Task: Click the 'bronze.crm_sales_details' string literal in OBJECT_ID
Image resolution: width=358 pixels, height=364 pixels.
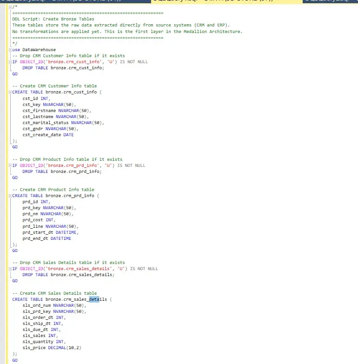Action: [x=80, y=269]
